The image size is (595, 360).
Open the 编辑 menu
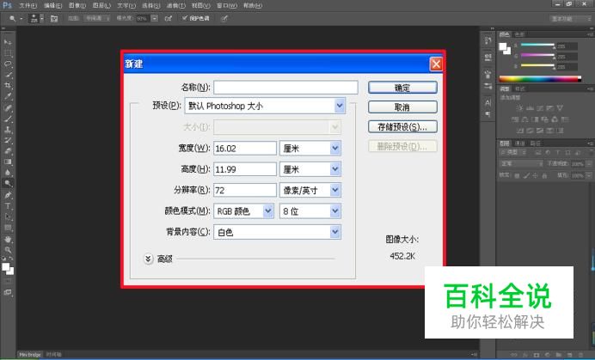(x=52, y=6)
